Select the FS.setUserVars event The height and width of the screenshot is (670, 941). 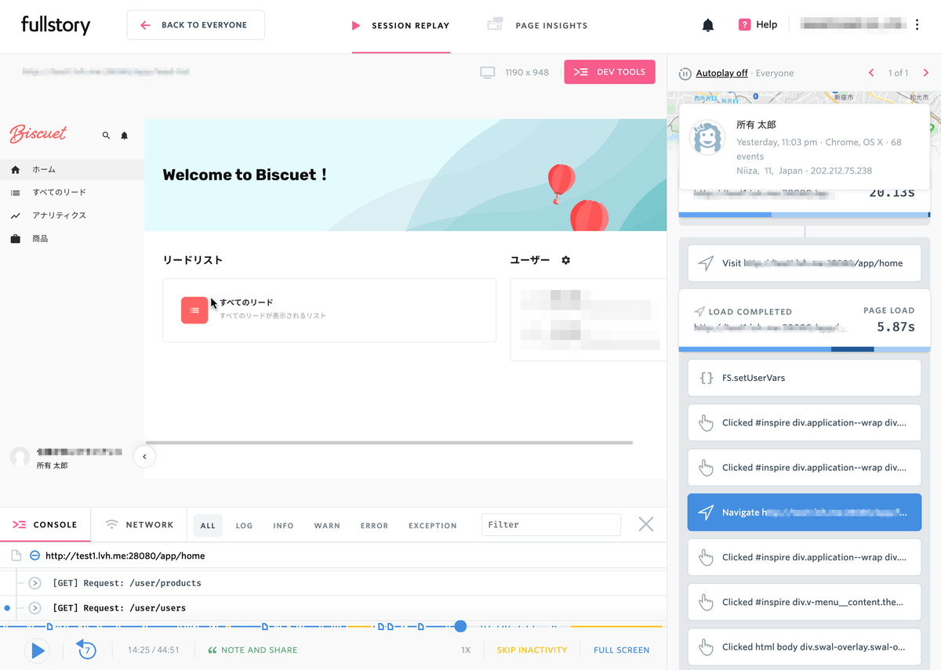pyautogui.click(x=805, y=378)
